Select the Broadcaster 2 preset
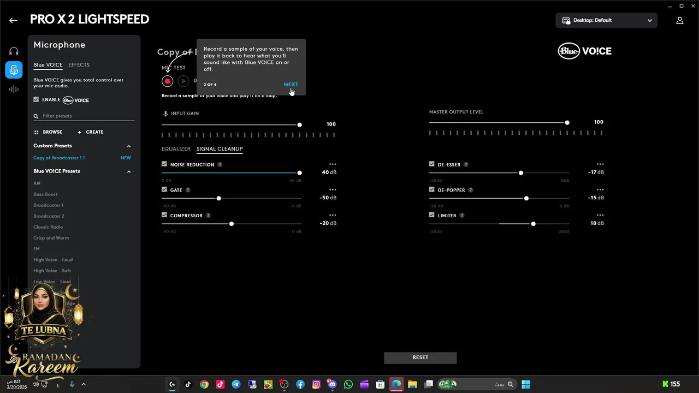 tap(49, 216)
